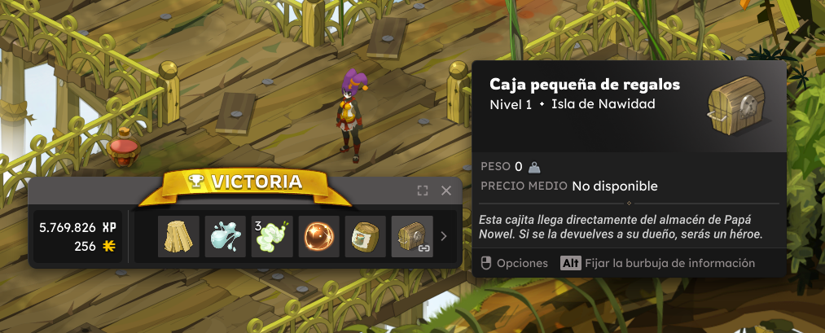The height and width of the screenshot is (333, 825).
Task: Select the barrel loot item
Action: coord(365,236)
